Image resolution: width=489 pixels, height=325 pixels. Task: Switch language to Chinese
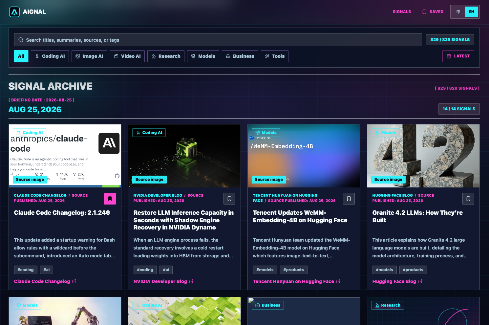pos(458,12)
